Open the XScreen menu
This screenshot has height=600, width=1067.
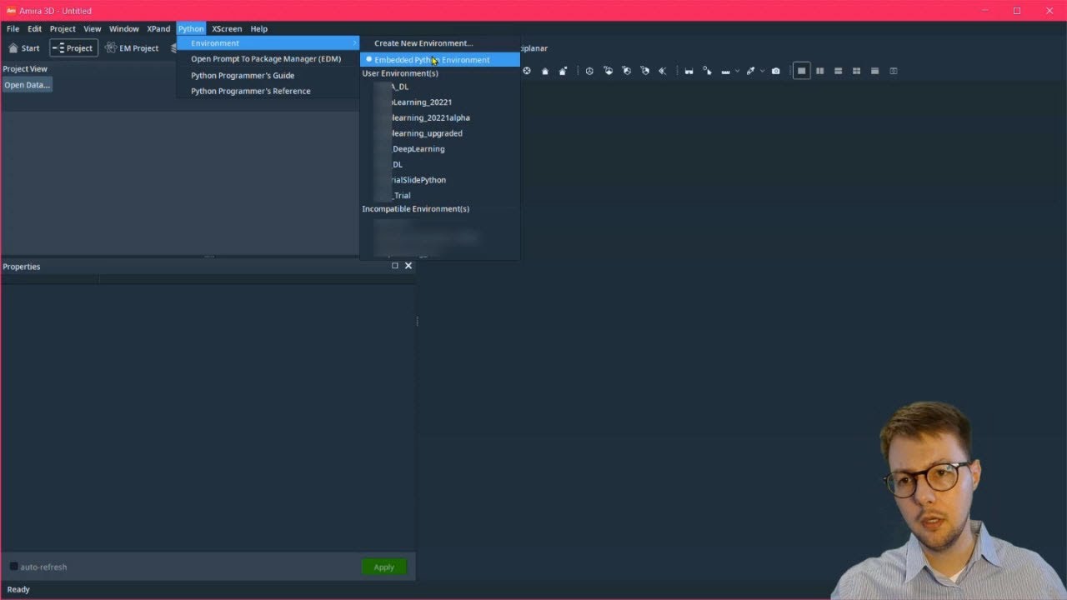[227, 28]
